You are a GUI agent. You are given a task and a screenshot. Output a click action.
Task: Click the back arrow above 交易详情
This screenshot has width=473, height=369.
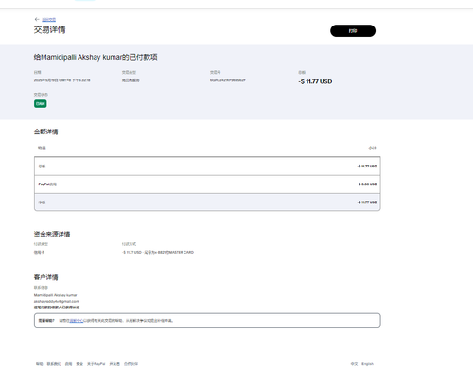(37, 19)
